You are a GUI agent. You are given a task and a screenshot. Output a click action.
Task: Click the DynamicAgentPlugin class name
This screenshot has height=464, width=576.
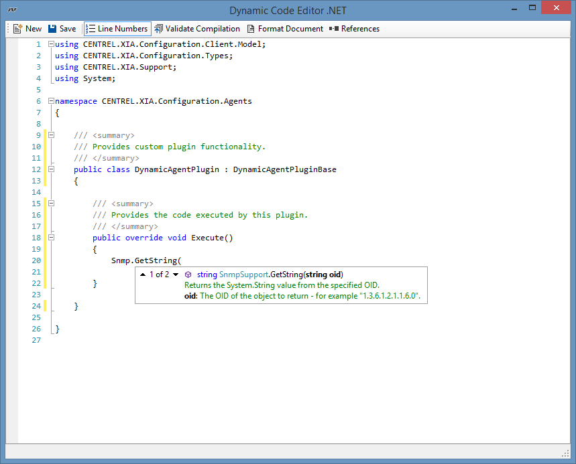177,169
